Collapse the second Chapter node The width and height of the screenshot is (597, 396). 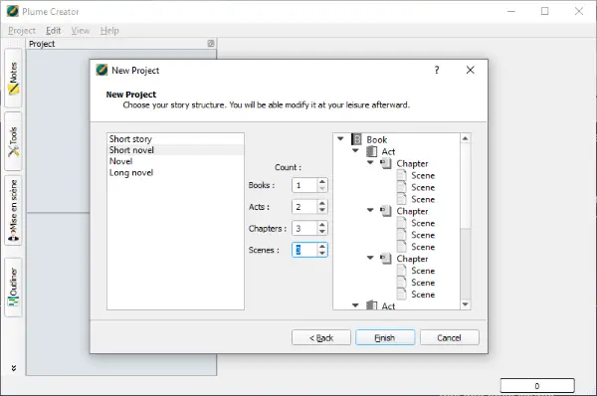(x=370, y=210)
